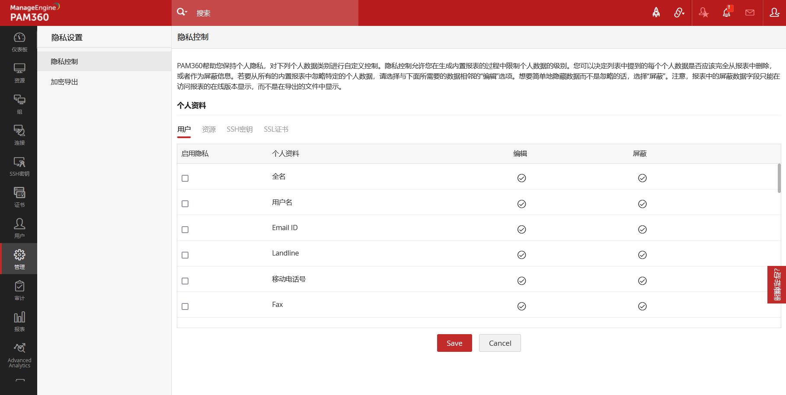Open SSH密钥 section in sidebar
Screen dimensions: 786x395
pos(19,166)
